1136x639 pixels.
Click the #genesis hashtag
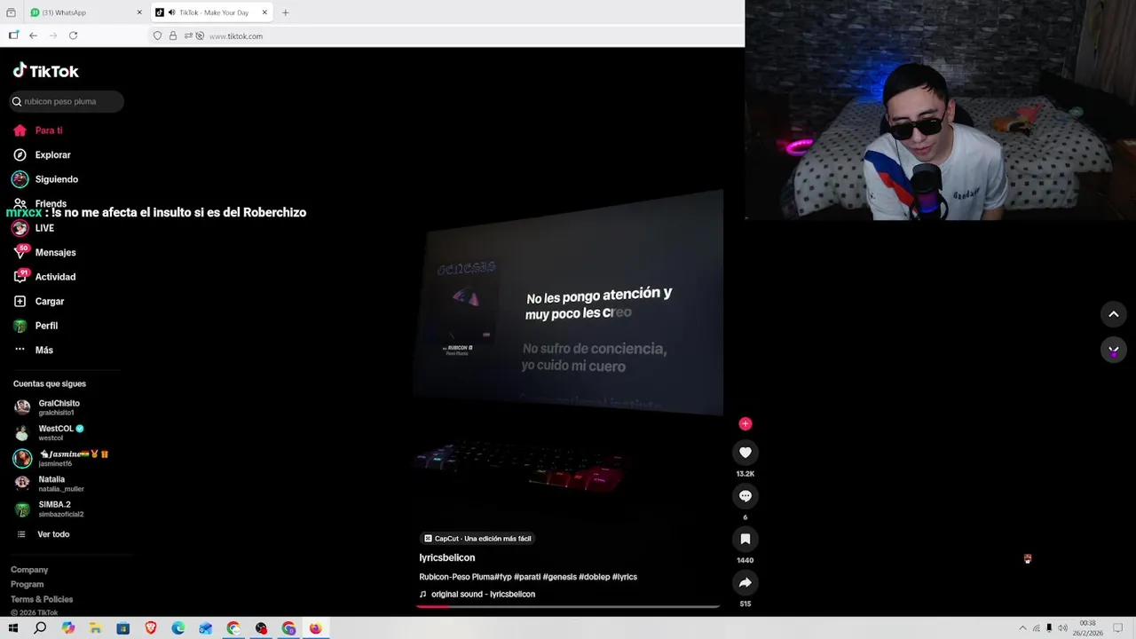[x=559, y=577]
